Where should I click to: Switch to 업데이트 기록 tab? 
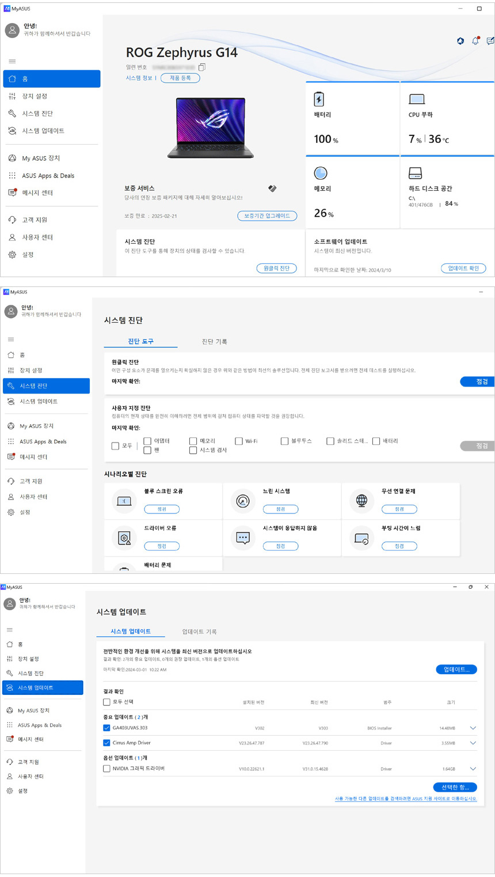[199, 632]
